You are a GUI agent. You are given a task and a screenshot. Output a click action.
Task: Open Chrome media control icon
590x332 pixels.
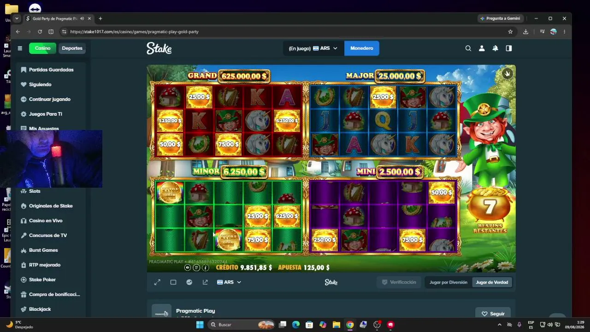click(x=542, y=32)
